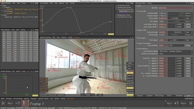Toggle Center Box in tracking viewport
194x109 pixels.
pyautogui.click(x=130, y=81)
